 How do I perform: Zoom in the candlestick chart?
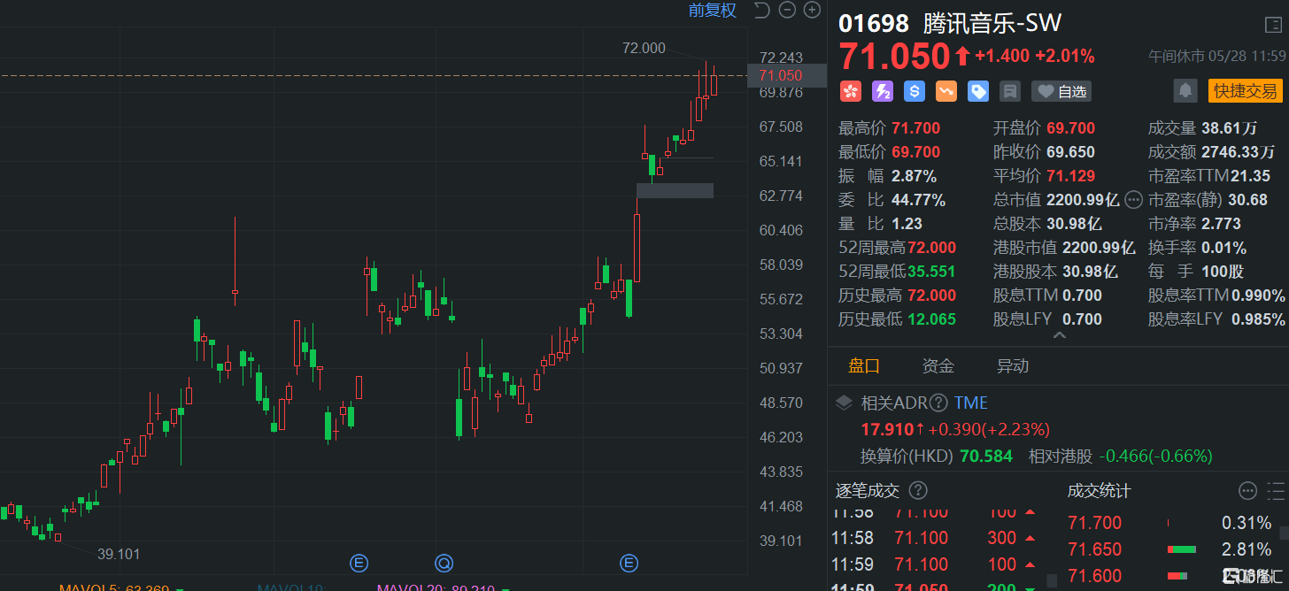click(812, 11)
